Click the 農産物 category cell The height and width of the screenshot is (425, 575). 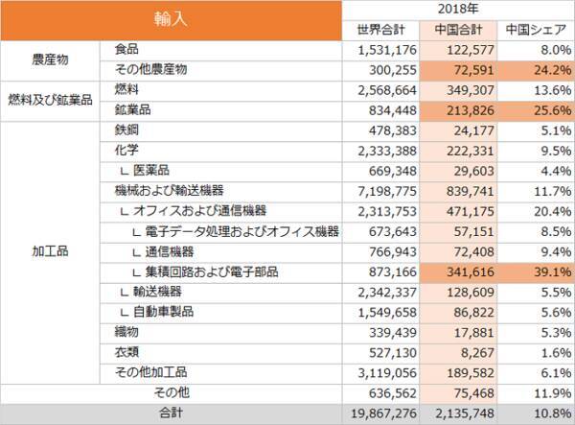point(50,59)
